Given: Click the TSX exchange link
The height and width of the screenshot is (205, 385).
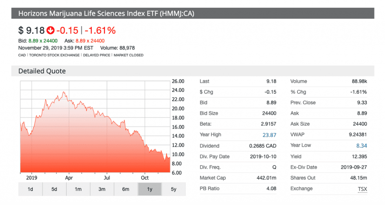Looking at the screenshot, I should [362, 189].
